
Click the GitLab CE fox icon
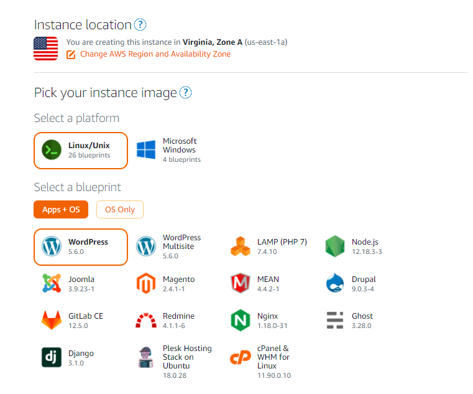tap(52, 321)
